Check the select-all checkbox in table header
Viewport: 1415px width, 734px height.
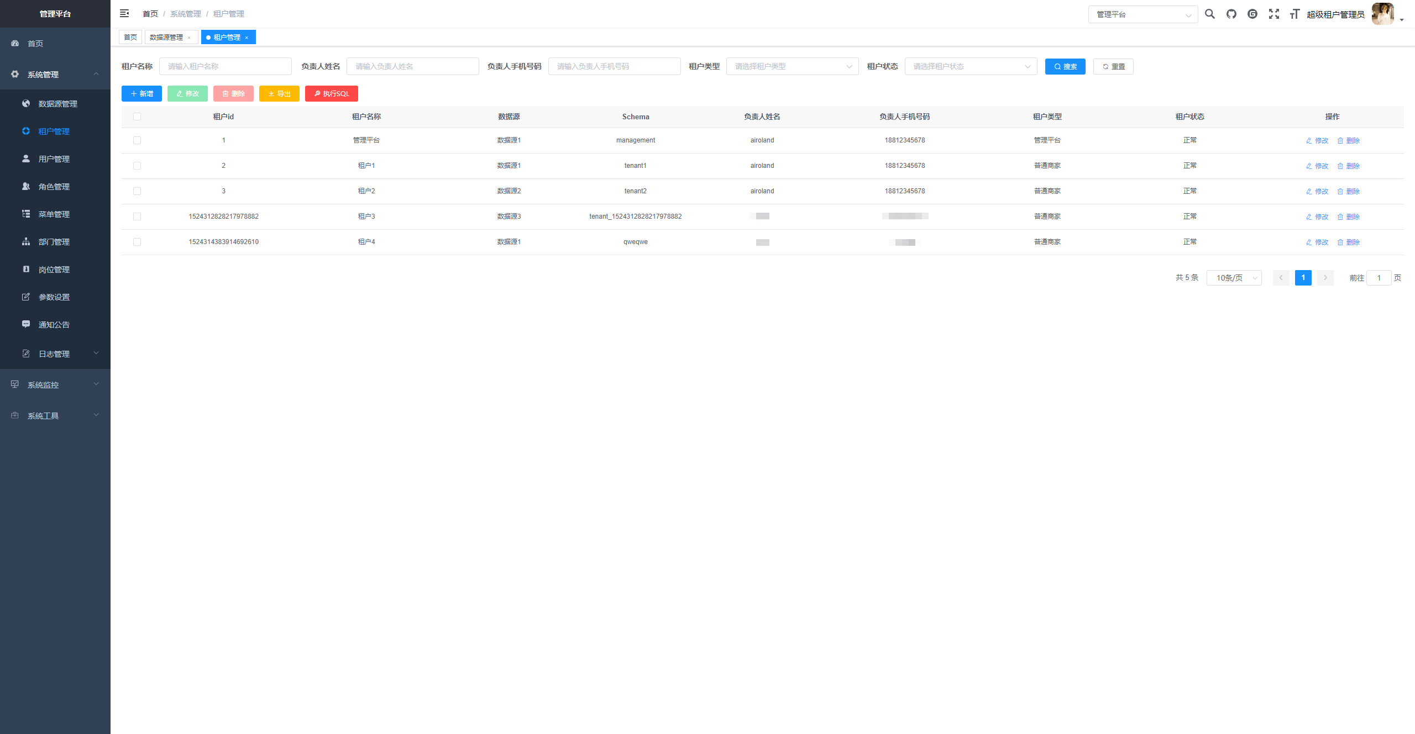point(137,117)
